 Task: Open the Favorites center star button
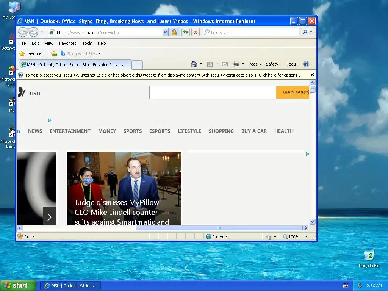[31, 53]
